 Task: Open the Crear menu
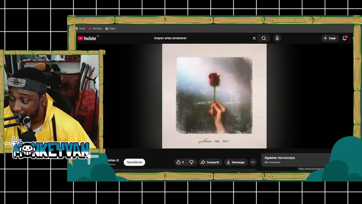330,38
